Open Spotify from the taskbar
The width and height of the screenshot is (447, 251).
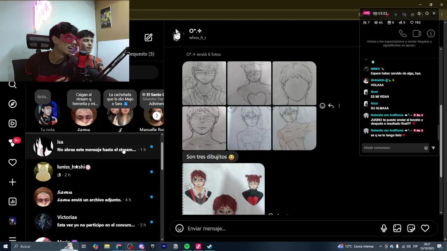(187, 246)
